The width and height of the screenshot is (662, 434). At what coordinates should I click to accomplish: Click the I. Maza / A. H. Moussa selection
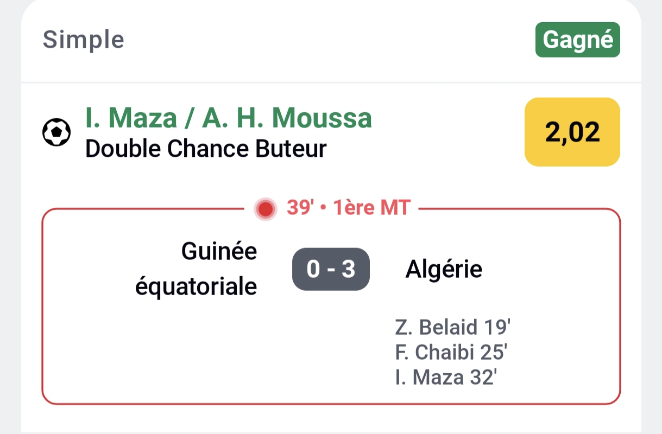(228, 117)
